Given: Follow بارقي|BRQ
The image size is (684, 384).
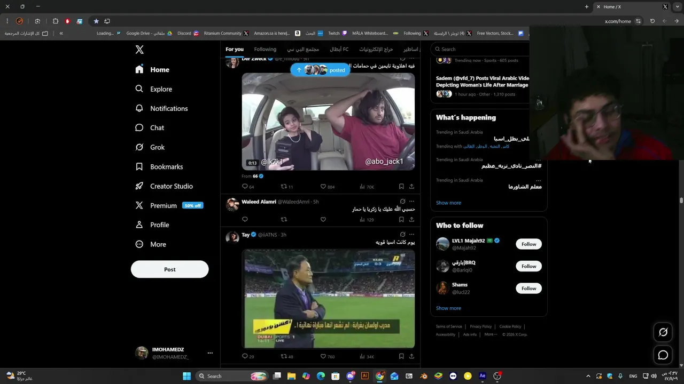Looking at the screenshot, I should pos(528,266).
